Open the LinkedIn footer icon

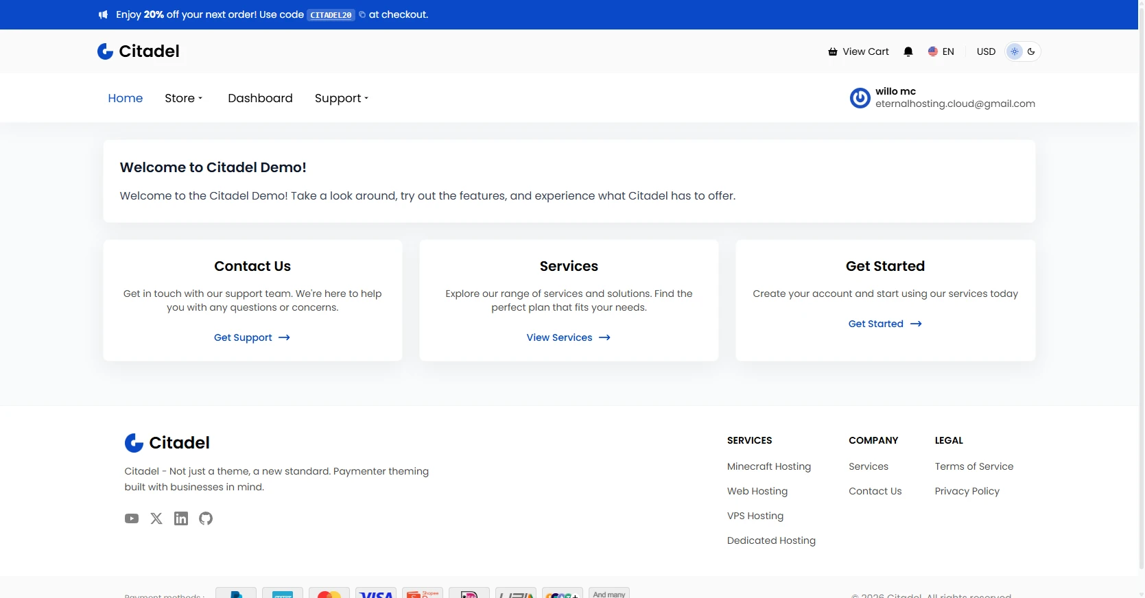(181, 518)
